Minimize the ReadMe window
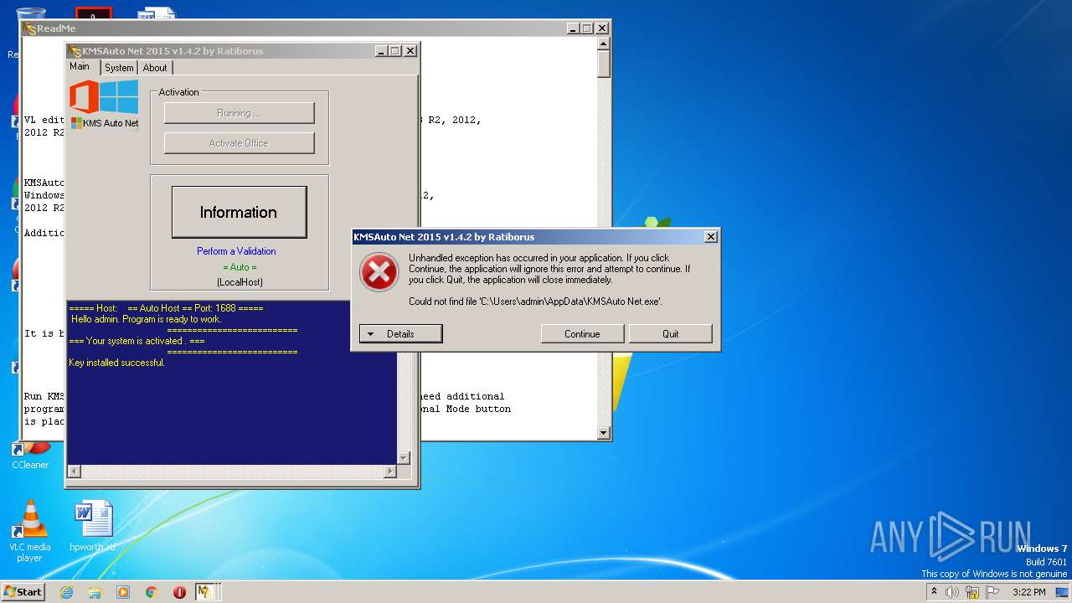The image size is (1072, 603). point(572,28)
